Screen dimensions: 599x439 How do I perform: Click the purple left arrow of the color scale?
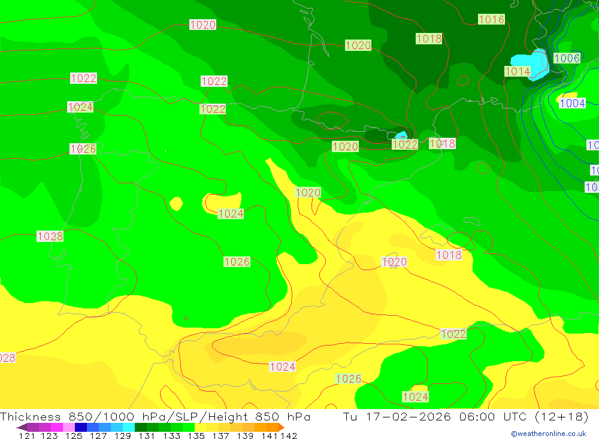22,428
